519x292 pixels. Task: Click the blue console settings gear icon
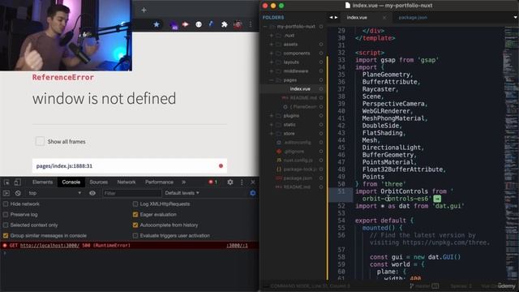tap(252, 193)
